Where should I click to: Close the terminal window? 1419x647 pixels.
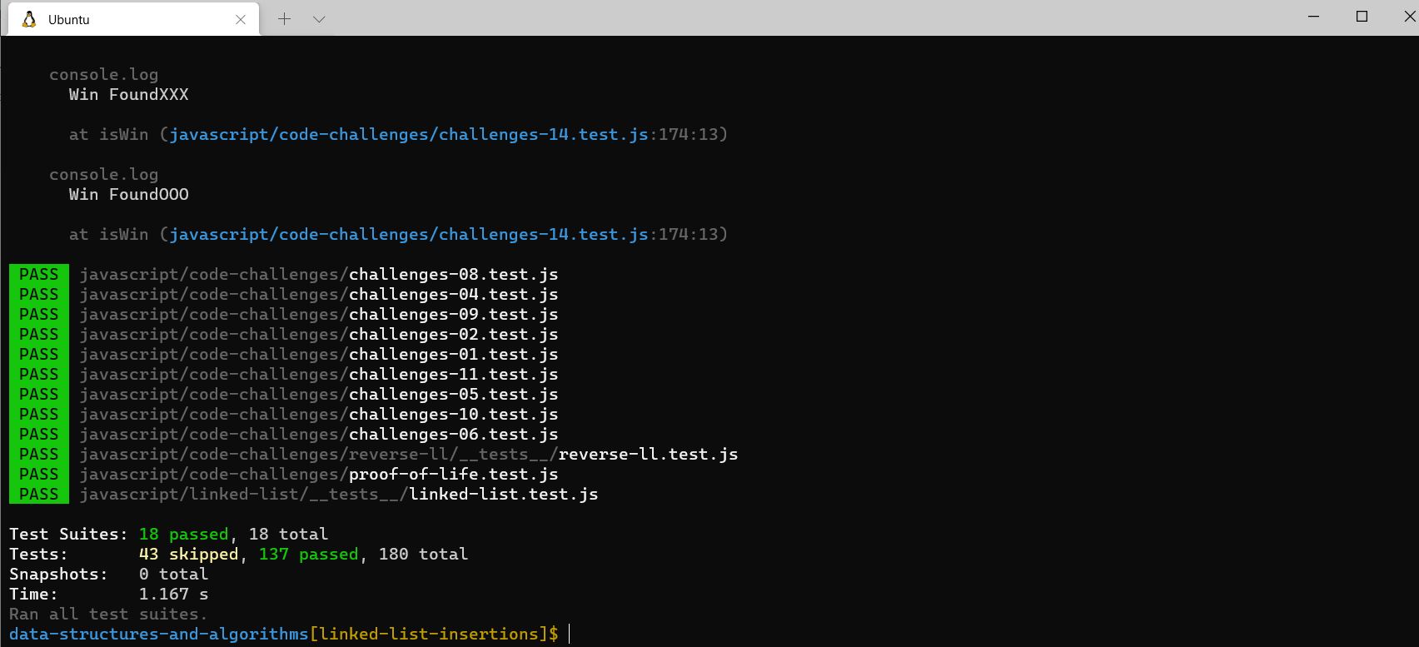coord(1409,17)
